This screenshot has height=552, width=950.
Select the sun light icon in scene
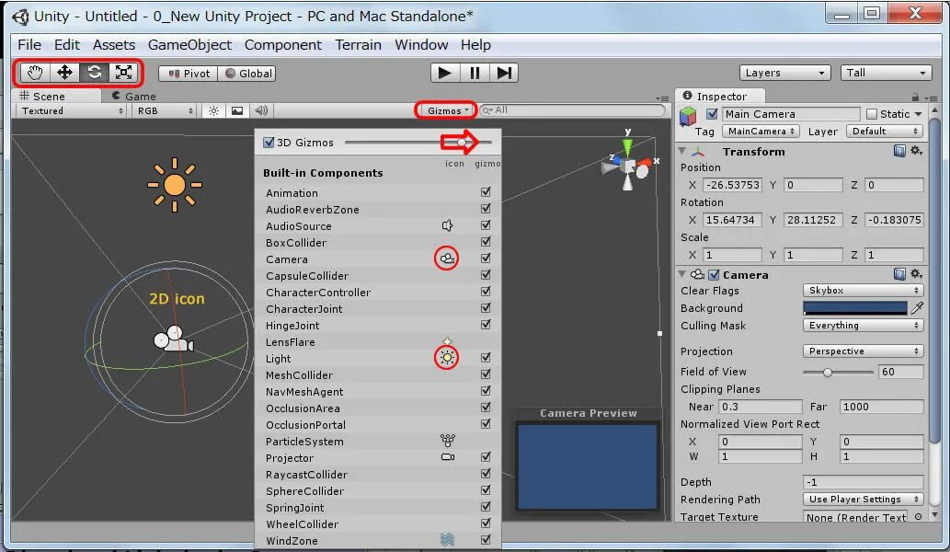175,185
